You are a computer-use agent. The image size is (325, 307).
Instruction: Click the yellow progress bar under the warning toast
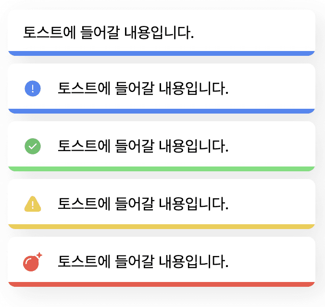click(162, 227)
